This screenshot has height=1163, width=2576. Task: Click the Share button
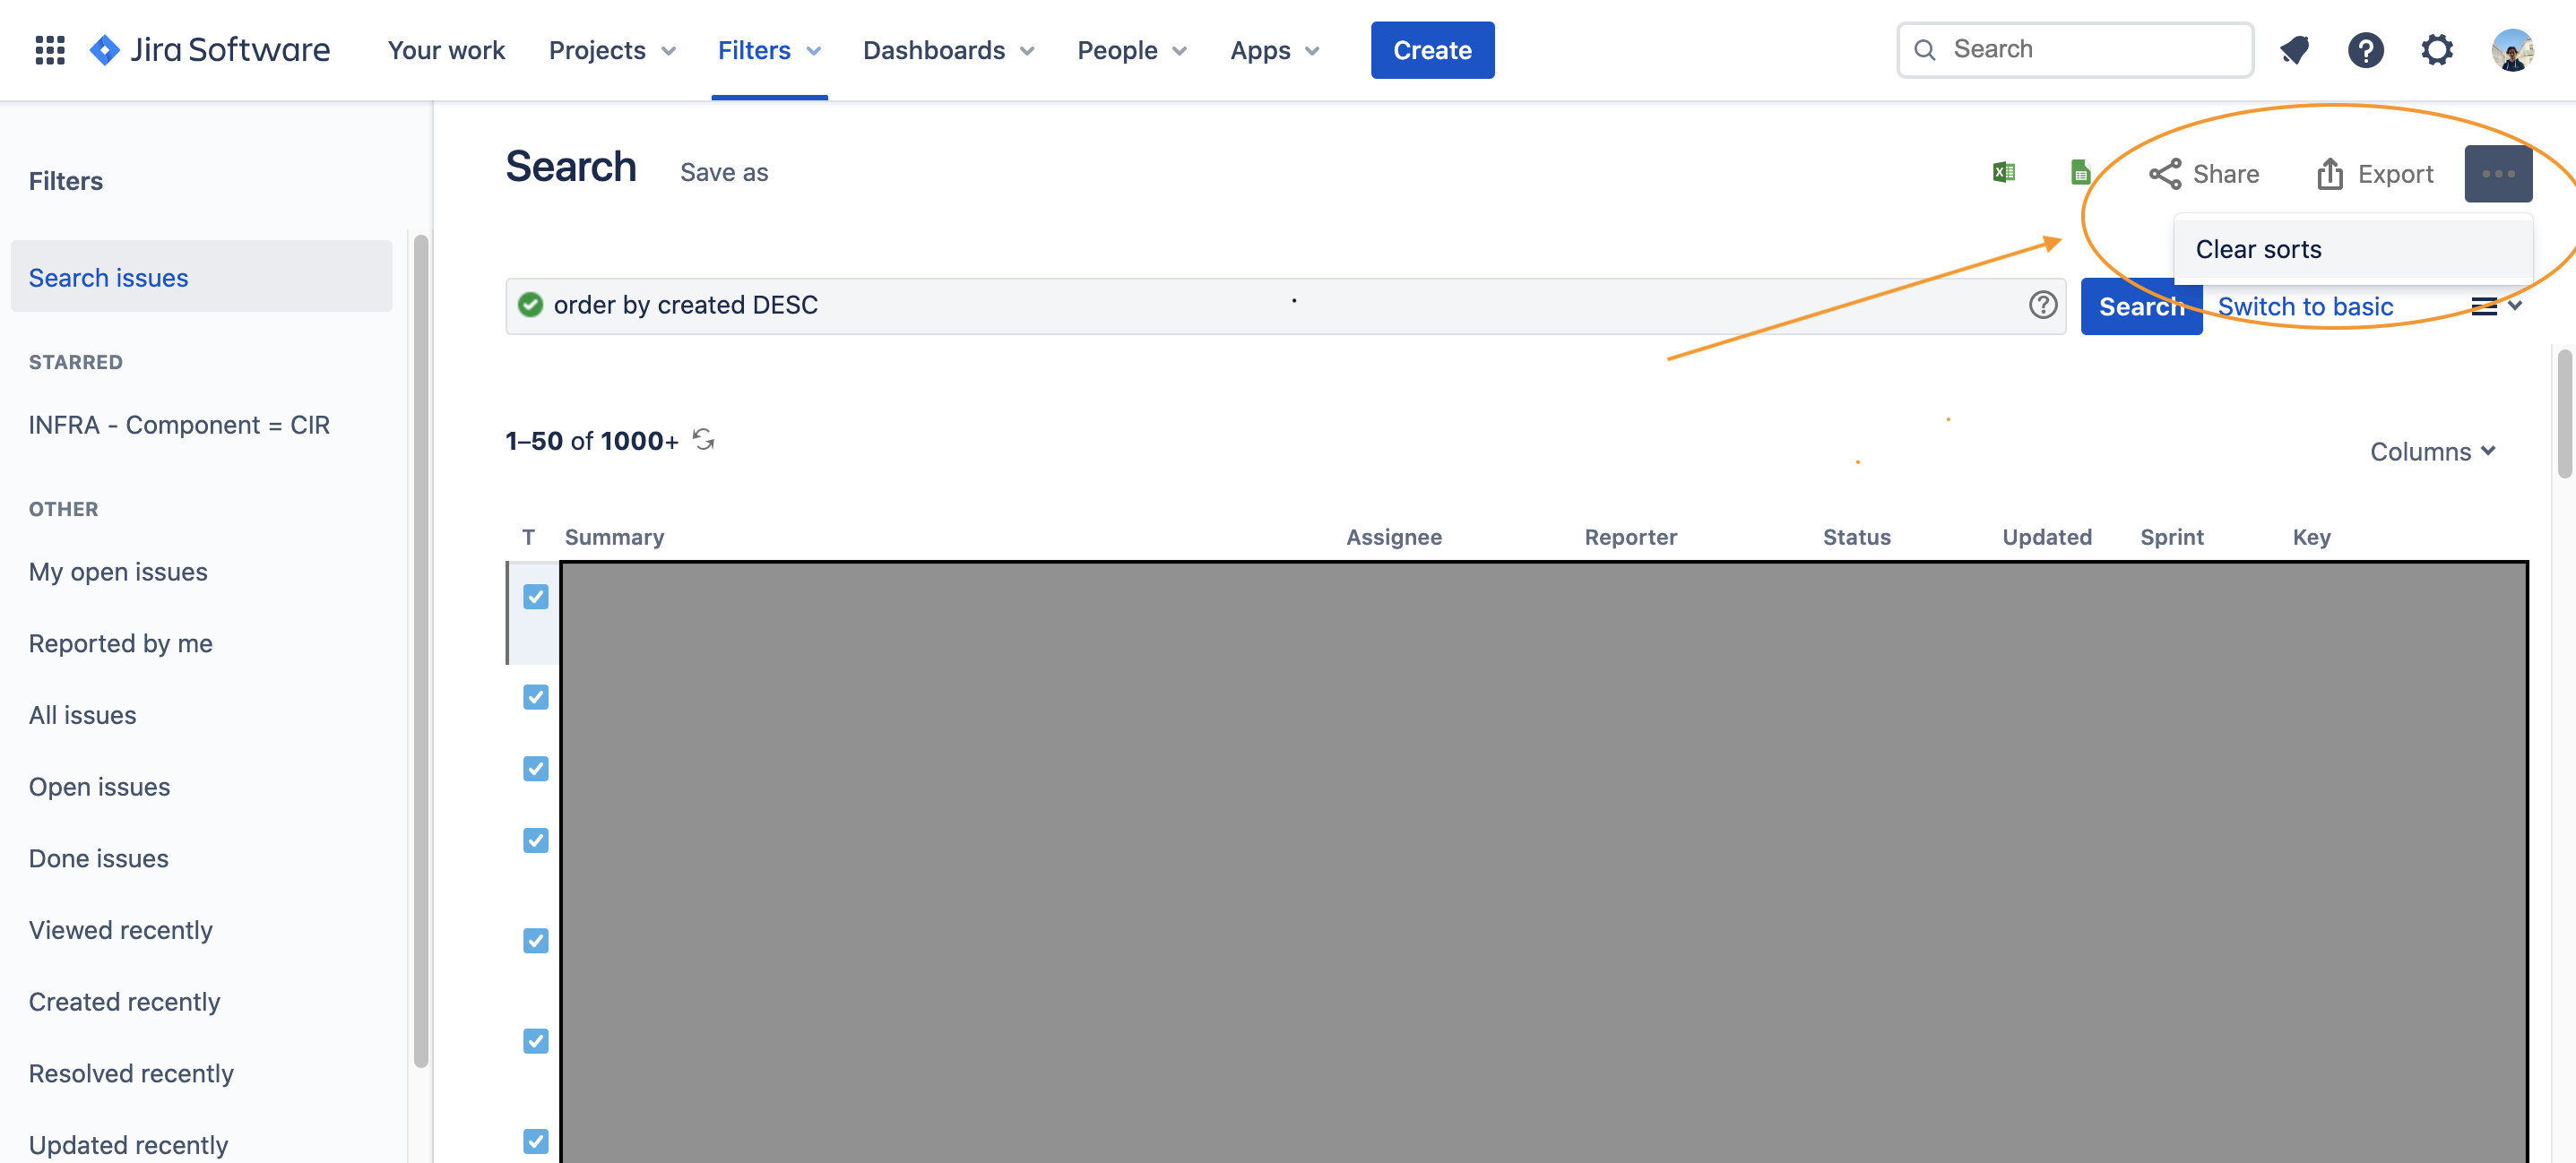[x=2204, y=174]
